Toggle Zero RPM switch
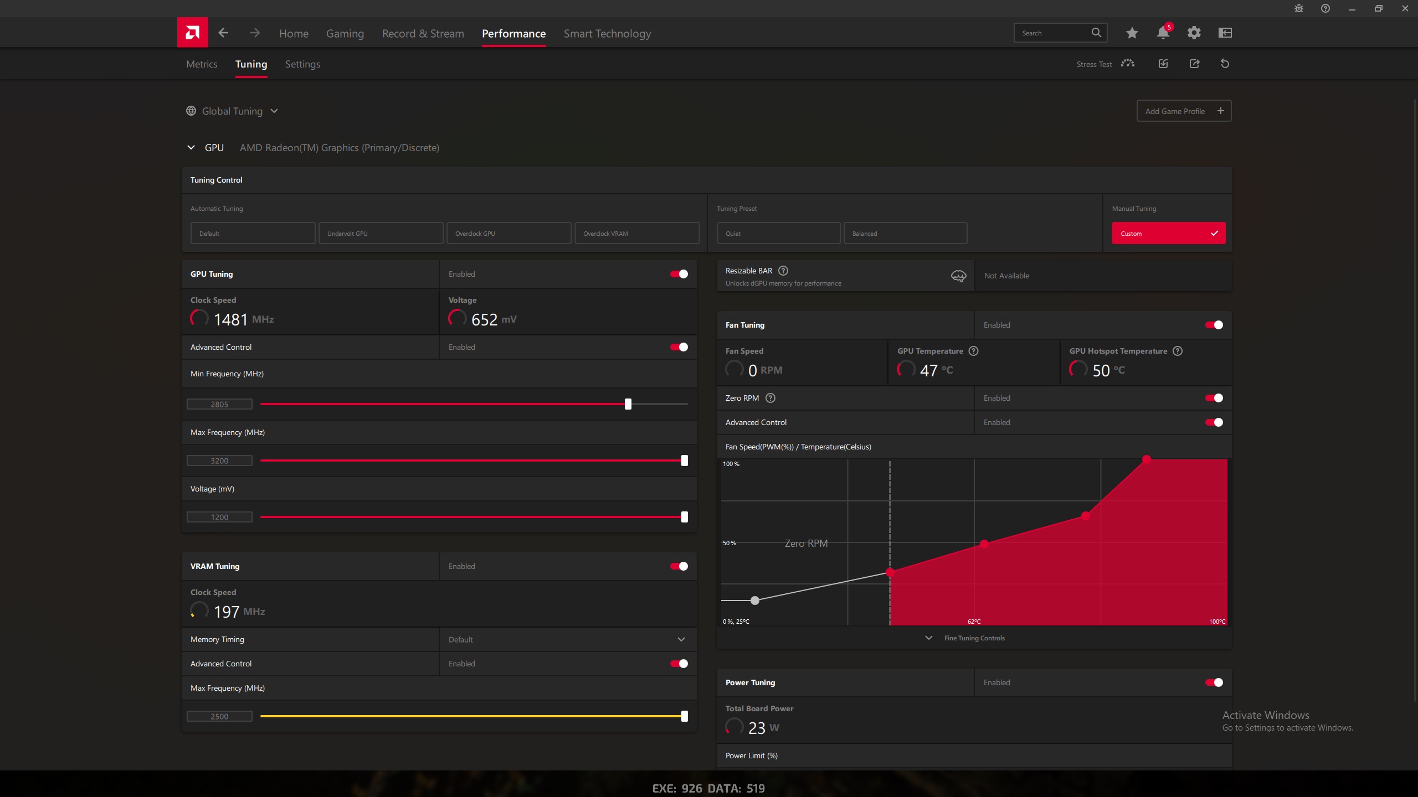The image size is (1418, 797). tap(1214, 398)
